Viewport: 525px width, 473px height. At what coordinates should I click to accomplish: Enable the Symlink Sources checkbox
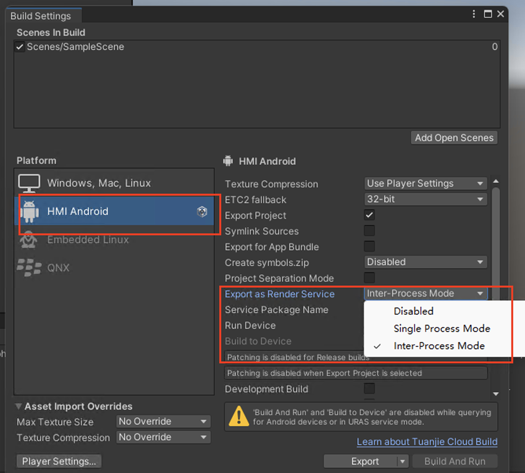(x=369, y=231)
